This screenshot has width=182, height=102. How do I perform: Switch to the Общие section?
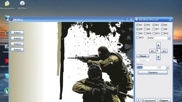143,56
